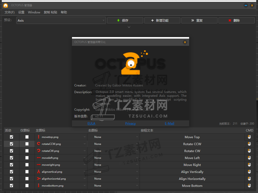Open the EULA link
The height and width of the screenshot is (193, 258).
tap(91, 124)
